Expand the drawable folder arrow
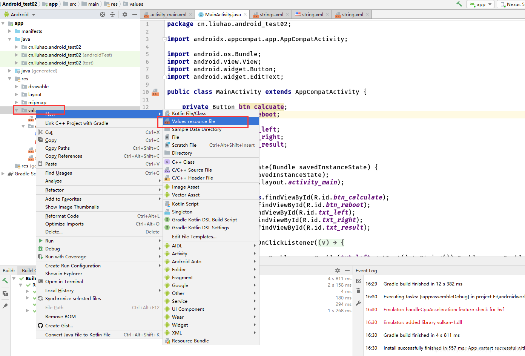This screenshot has height=356, width=525. [x=17, y=87]
